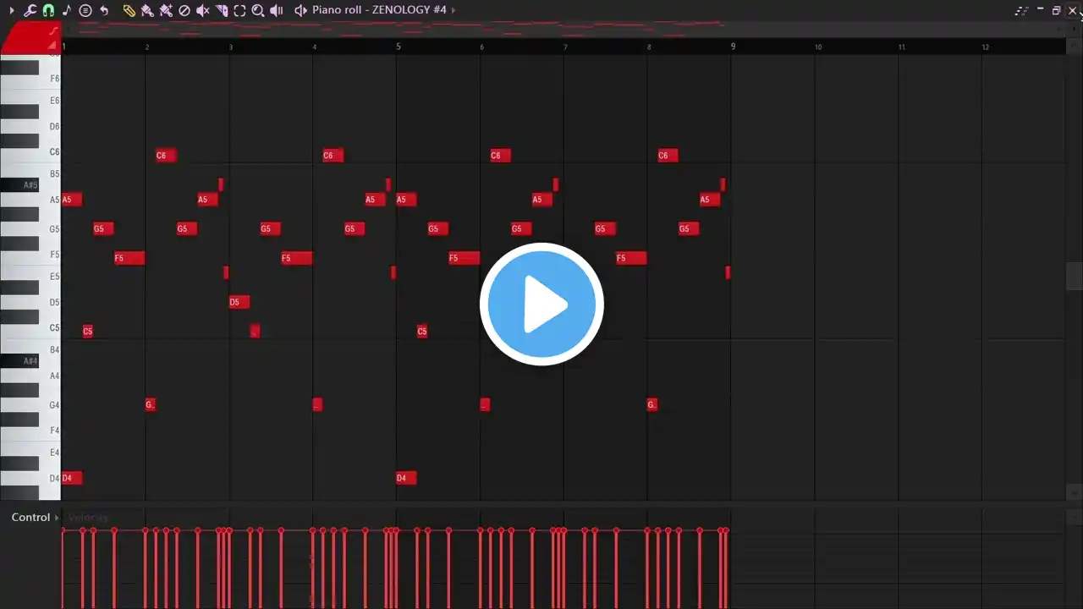Open the Piano roll - ZENOLOGY #4 target selector
This screenshot has width=1083, height=609.
tap(379, 10)
